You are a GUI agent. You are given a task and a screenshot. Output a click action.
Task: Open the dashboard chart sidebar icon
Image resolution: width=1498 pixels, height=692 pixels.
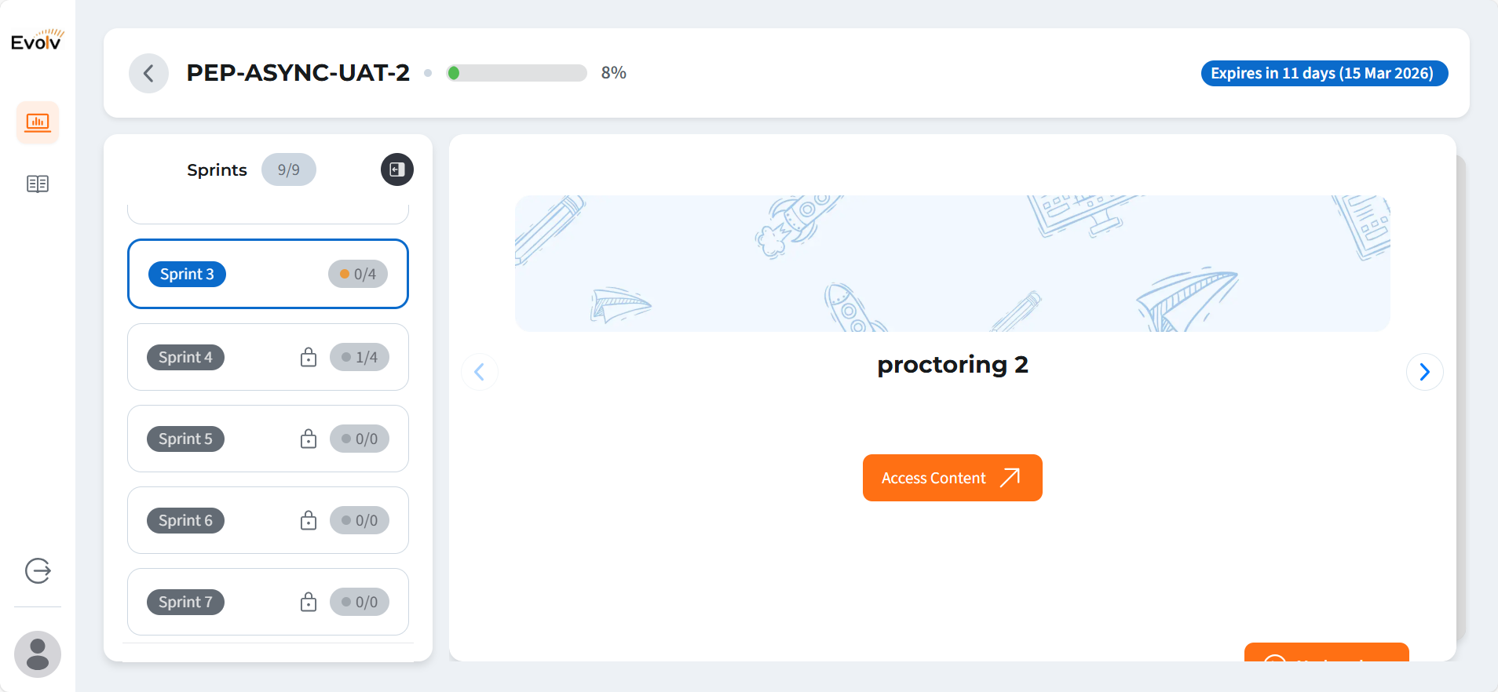[38, 122]
